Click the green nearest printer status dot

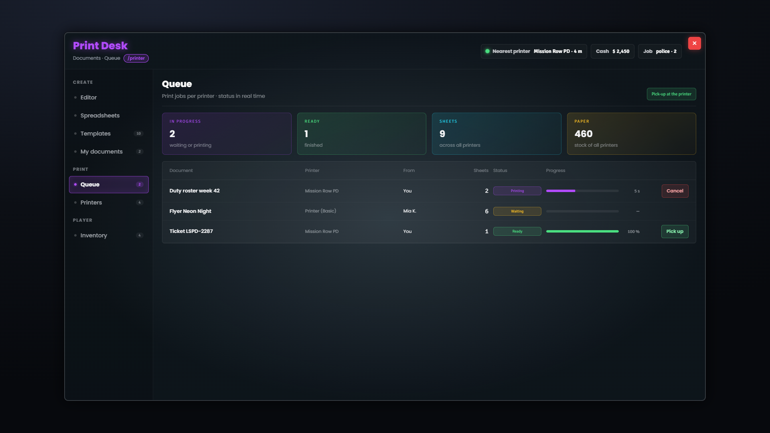487,51
